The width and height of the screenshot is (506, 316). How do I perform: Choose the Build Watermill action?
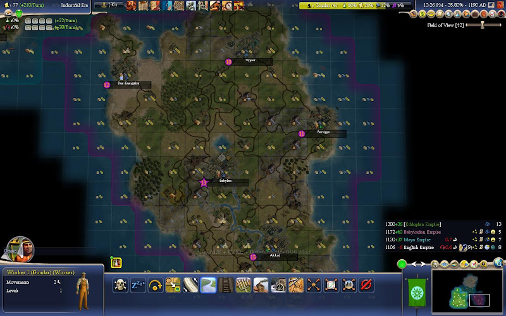click(278, 285)
